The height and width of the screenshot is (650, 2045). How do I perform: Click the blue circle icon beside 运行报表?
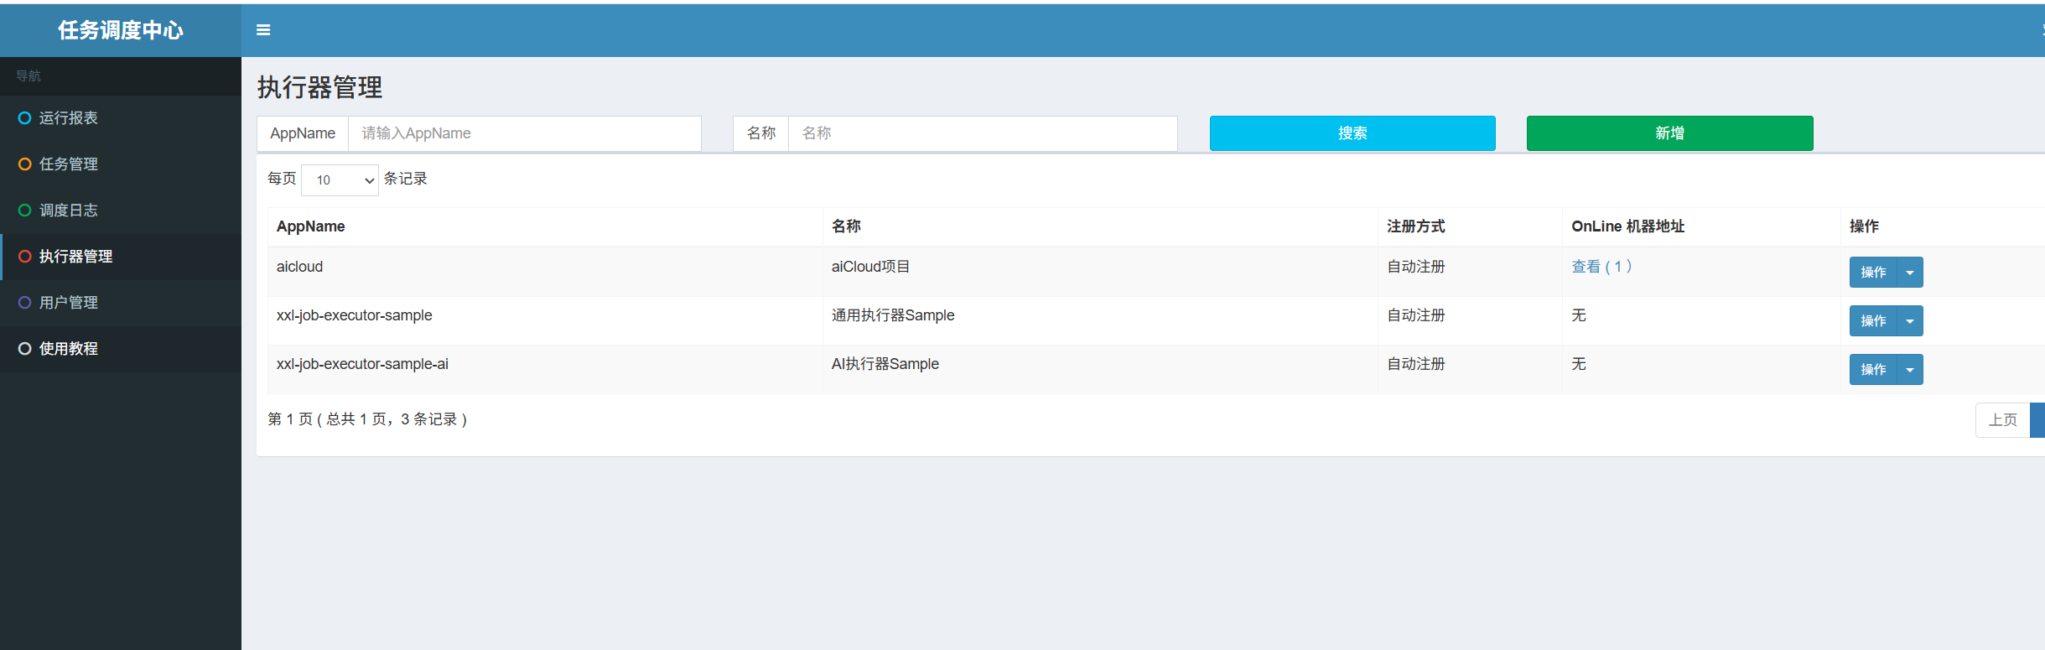(x=25, y=118)
